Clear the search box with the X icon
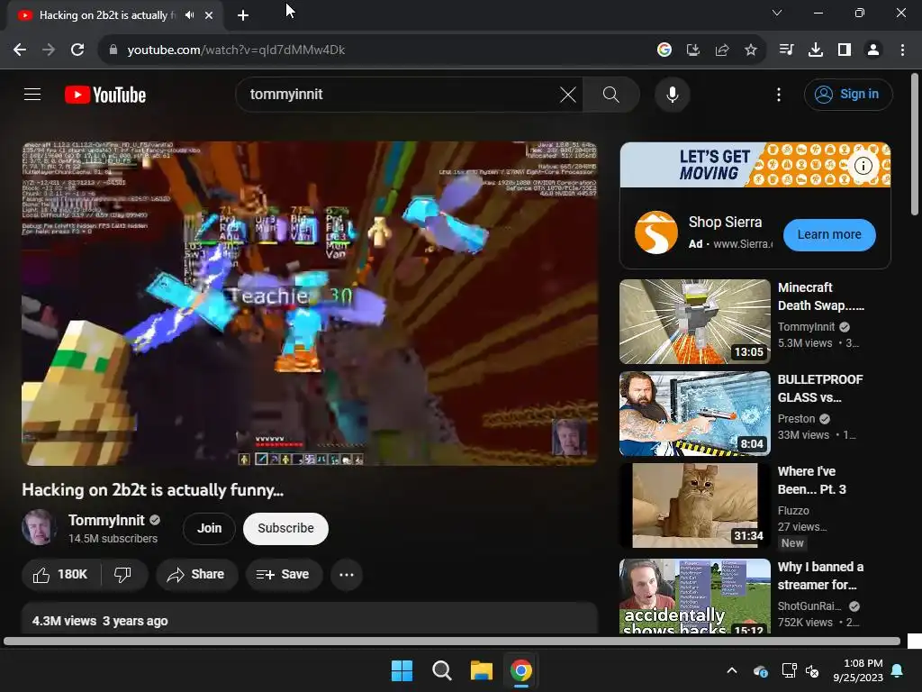Screen dimensions: 922x692 pyautogui.click(x=568, y=94)
